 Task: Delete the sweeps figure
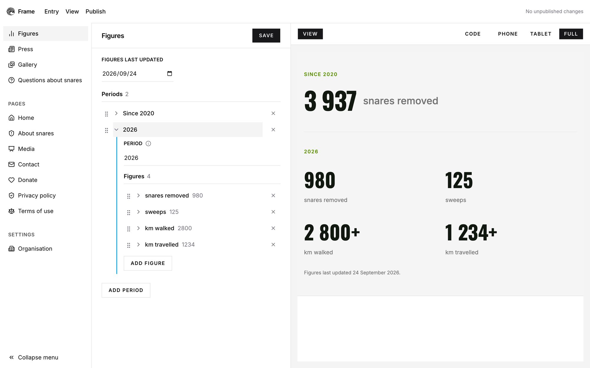[273, 212]
